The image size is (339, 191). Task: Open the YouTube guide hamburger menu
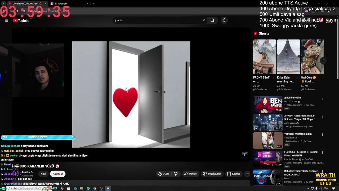click(x=6, y=20)
